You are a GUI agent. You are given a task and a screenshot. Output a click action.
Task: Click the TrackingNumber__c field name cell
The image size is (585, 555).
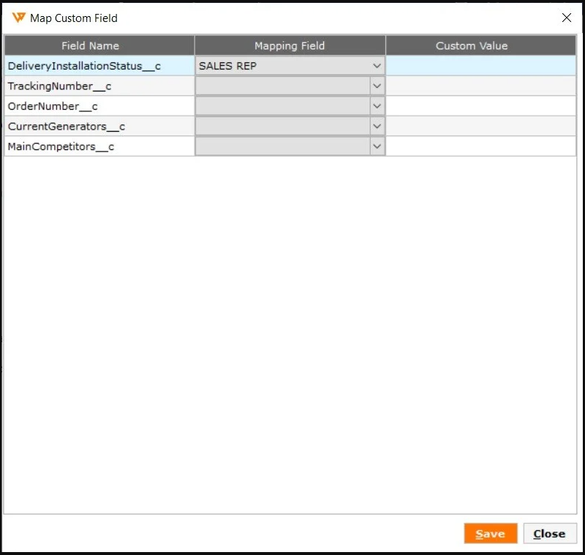(99, 86)
